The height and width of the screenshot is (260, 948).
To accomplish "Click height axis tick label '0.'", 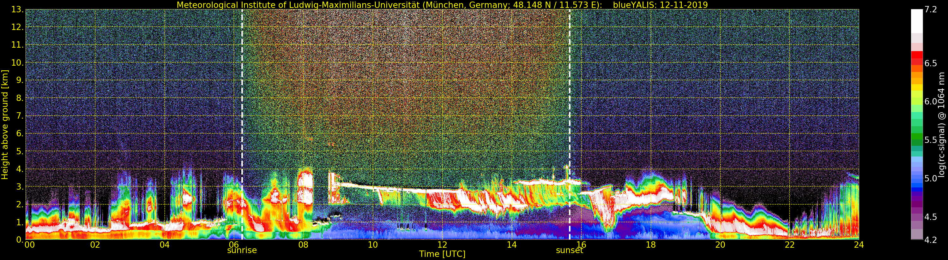I will click(20, 239).
